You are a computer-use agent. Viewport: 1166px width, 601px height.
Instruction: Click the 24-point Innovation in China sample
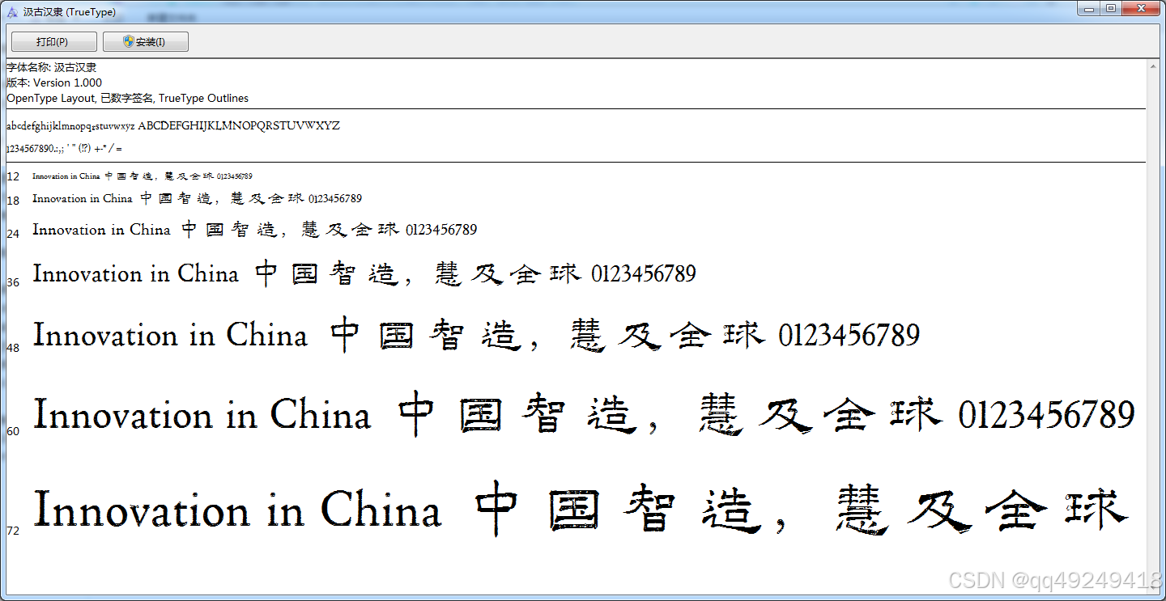click(101, 230)
